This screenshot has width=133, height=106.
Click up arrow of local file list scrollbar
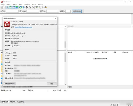pos(65,52)
